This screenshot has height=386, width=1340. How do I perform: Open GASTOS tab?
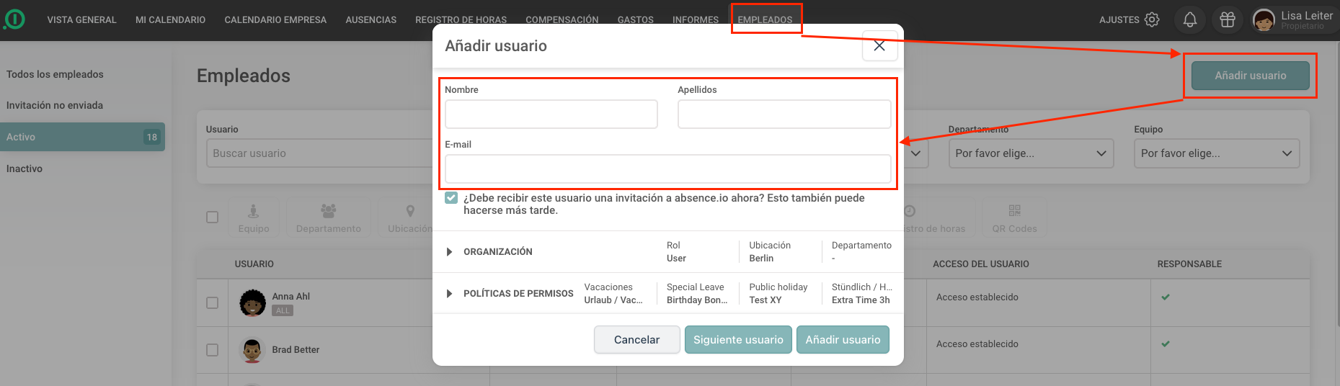635,20
